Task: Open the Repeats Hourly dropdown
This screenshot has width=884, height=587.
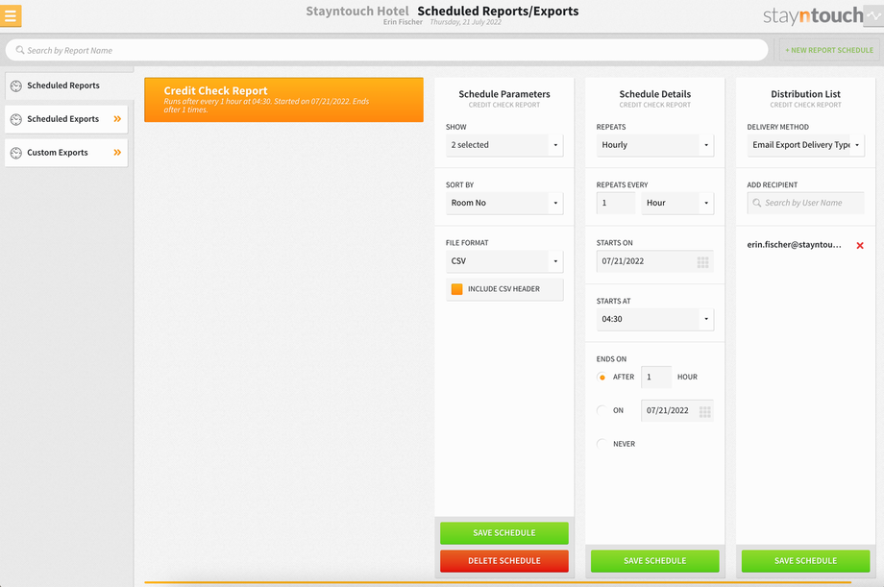Action: [x=655, y=145]
